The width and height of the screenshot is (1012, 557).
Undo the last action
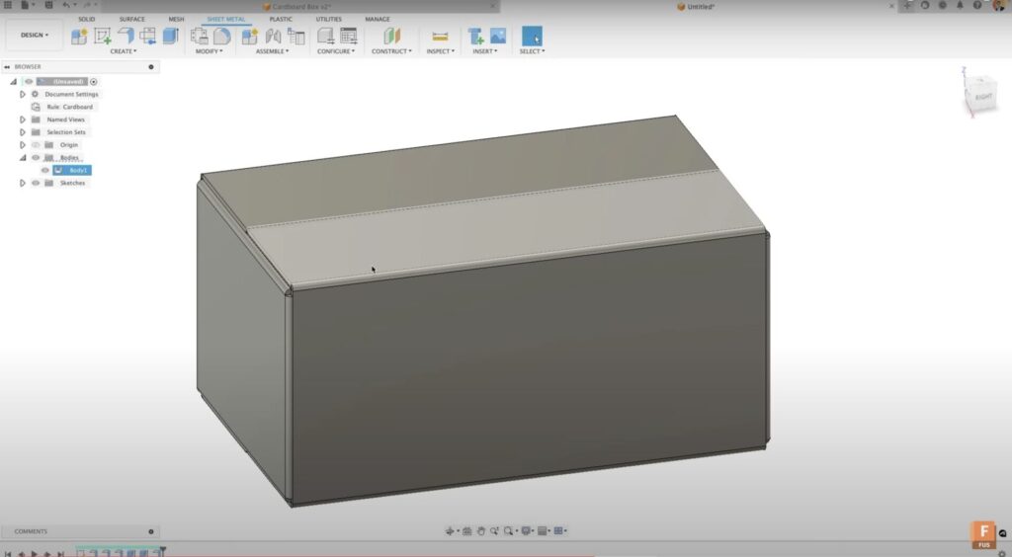(66, 5)
